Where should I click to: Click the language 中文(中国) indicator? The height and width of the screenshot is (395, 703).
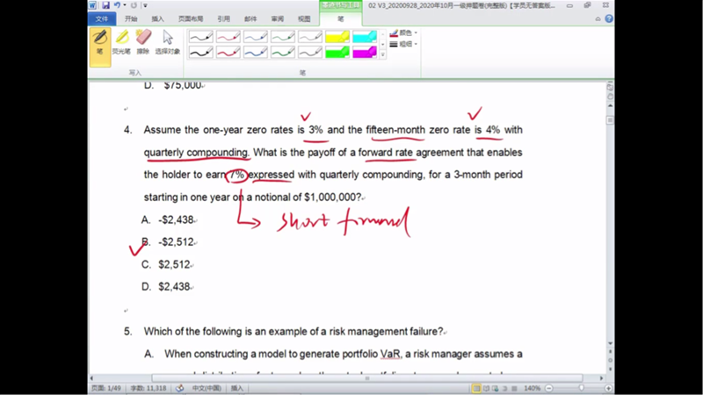[x=207, y=388]
